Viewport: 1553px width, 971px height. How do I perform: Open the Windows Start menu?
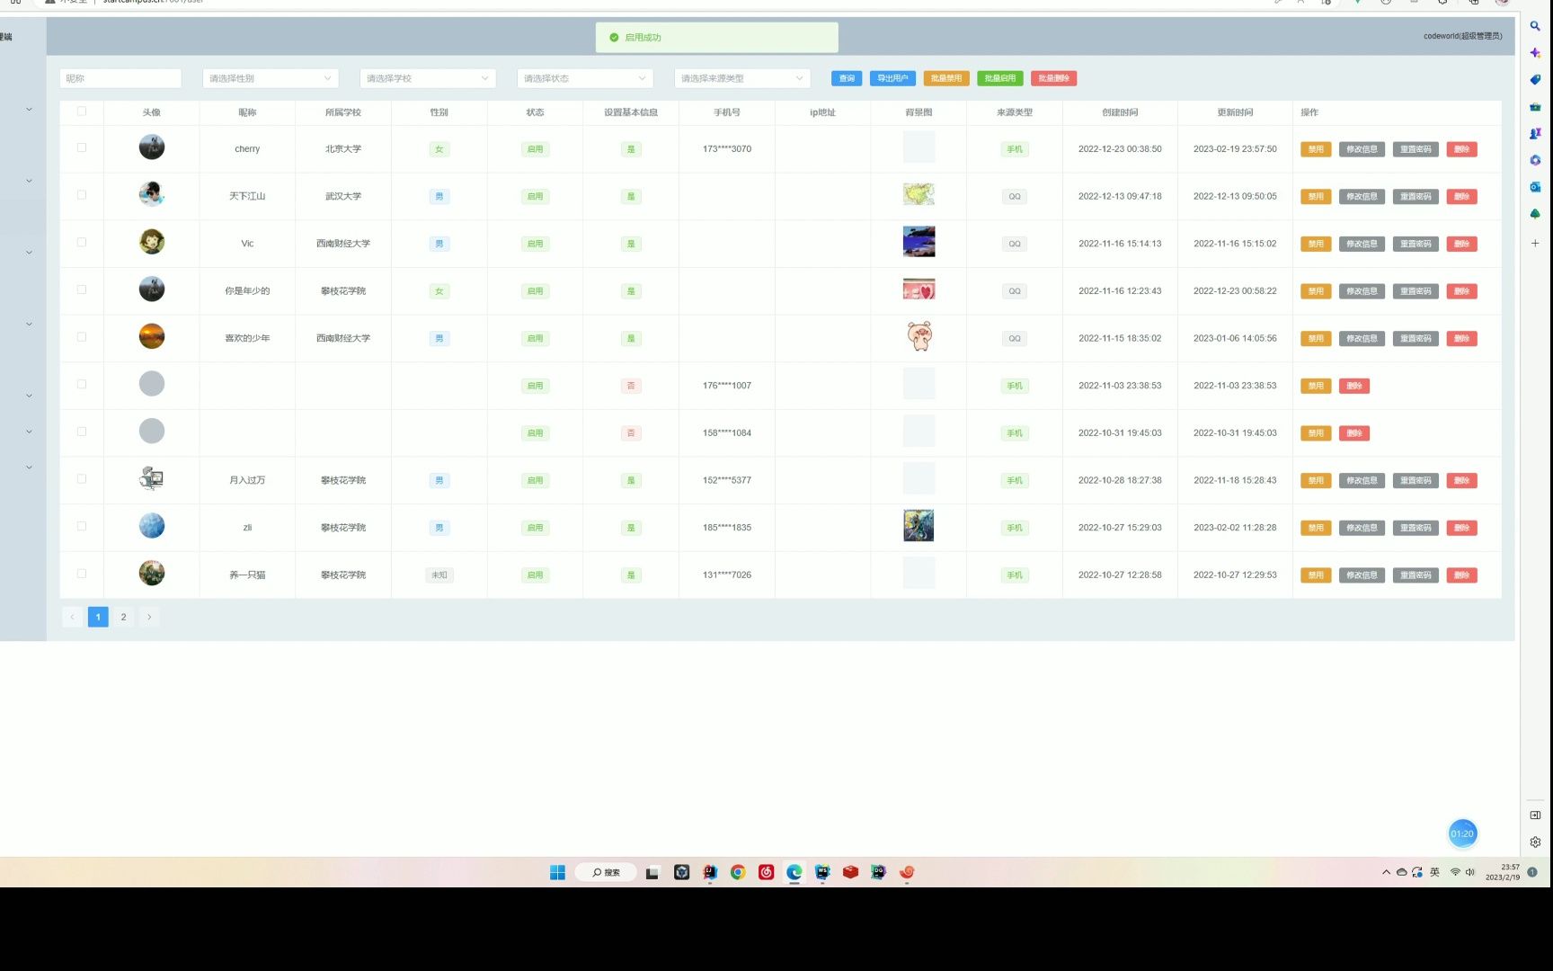[x=557, y=872]
